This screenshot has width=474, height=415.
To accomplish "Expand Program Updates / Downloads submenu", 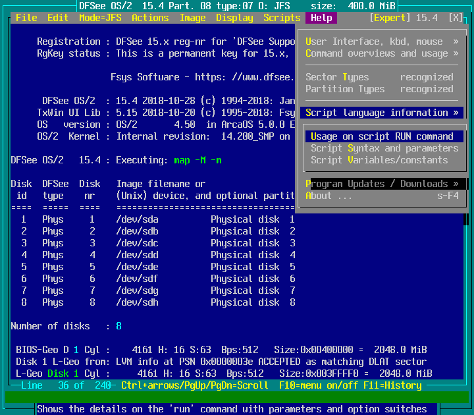I will click(x=382, y=184).
